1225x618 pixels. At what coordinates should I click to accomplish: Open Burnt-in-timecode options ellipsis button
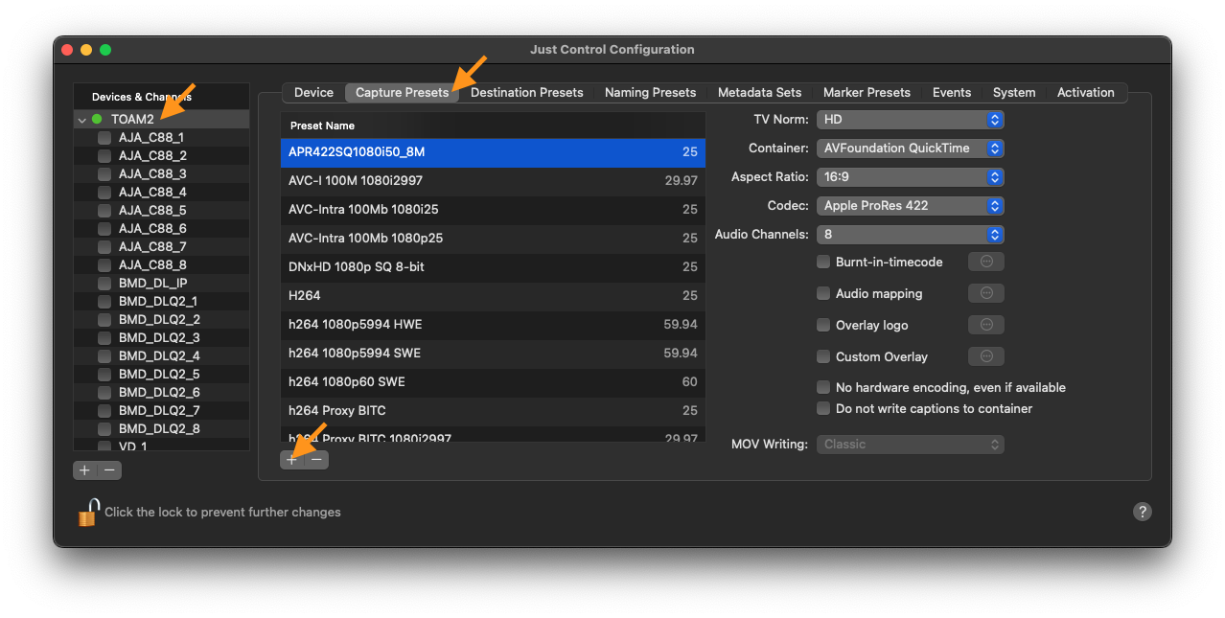[986, 262]
